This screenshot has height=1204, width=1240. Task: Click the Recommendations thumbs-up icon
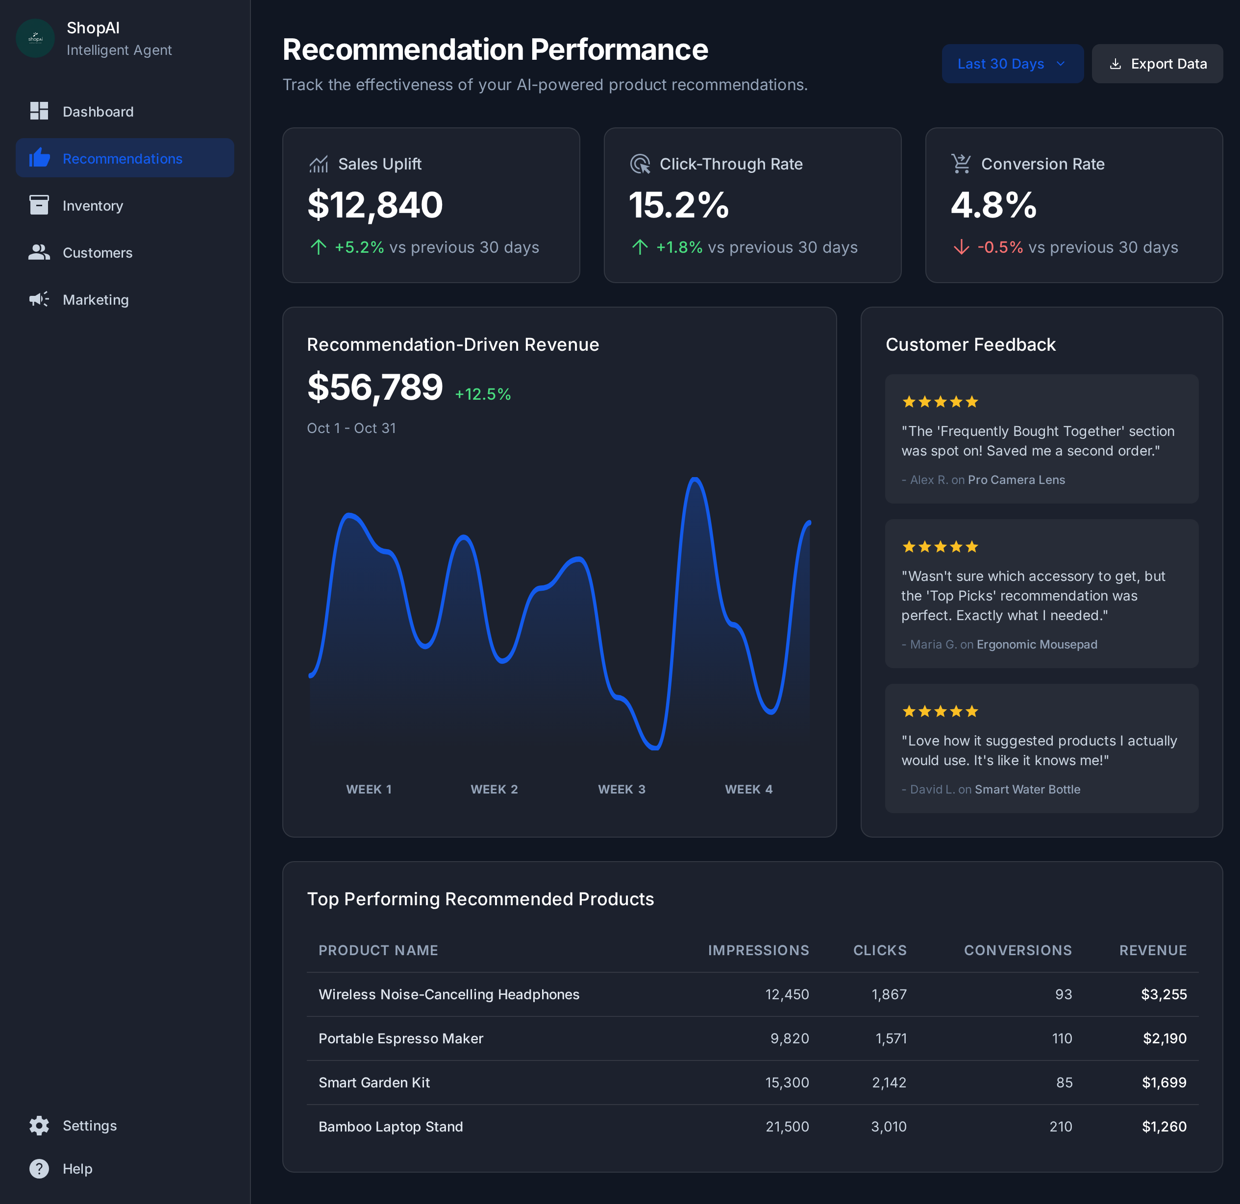click(x=39, y=158)
